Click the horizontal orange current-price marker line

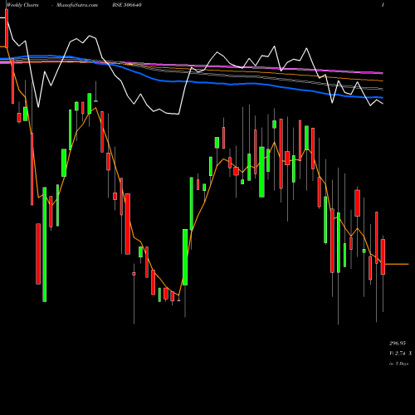click(x=397, y=264)
